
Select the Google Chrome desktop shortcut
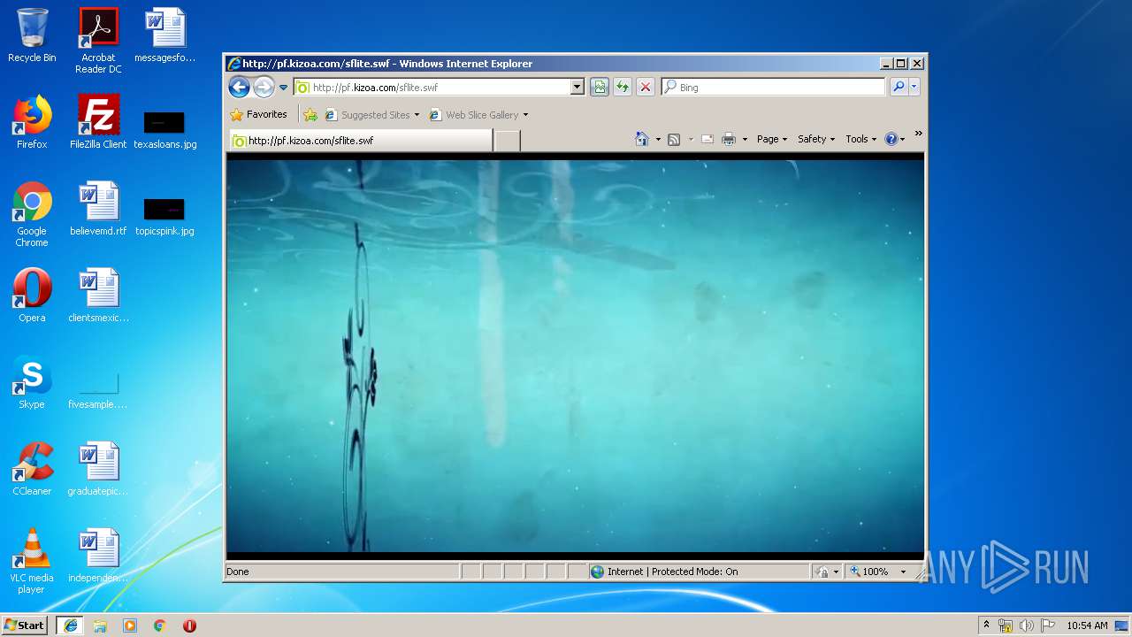click(x=32, y=214)
